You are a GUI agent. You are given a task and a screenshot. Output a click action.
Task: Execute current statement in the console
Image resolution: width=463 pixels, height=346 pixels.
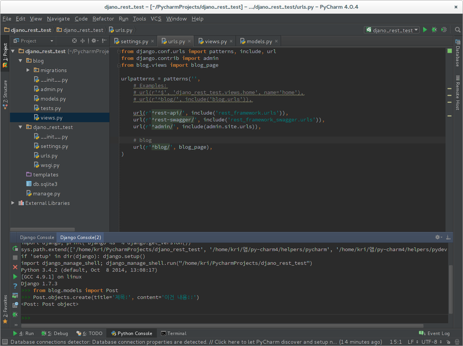tap(15, 277)
